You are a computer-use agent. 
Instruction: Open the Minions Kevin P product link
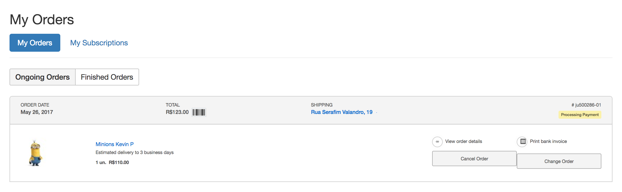tap(115, 144)
